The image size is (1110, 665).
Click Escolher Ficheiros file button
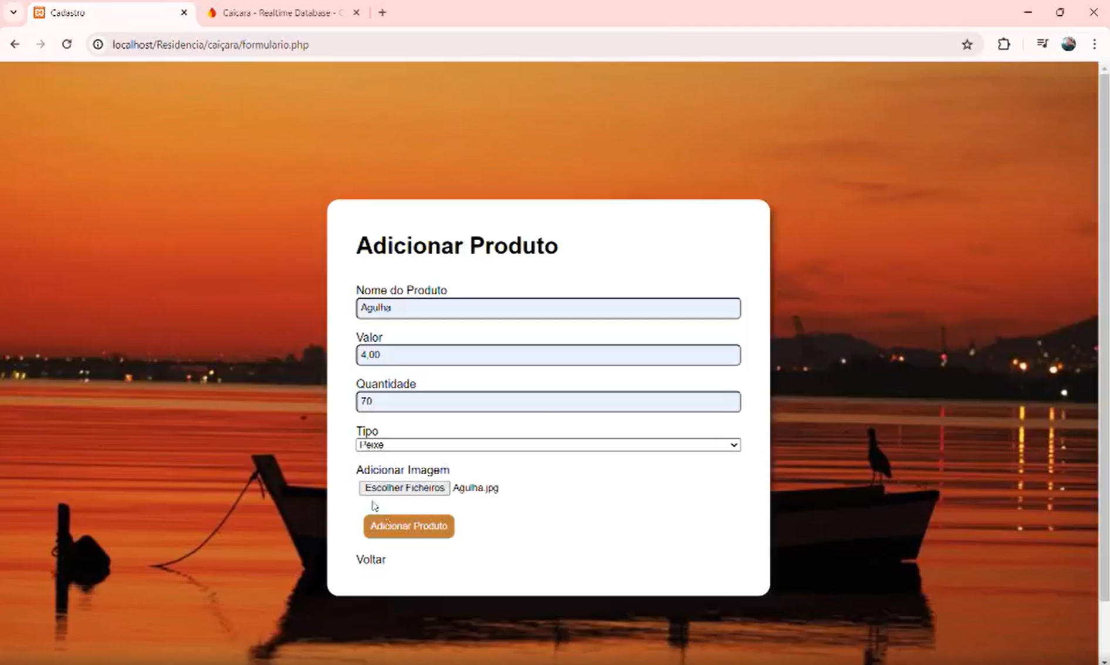404,488
